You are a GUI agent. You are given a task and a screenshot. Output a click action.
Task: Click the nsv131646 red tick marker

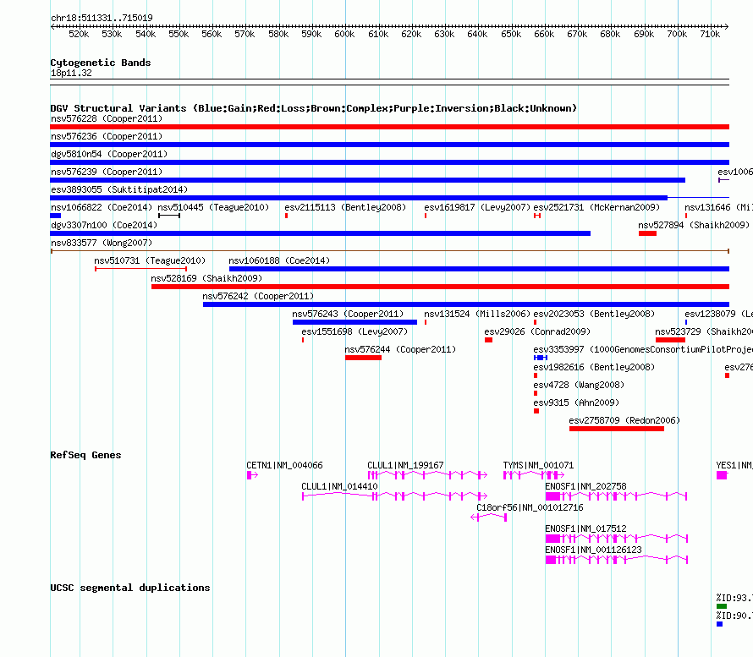tap(686, 216)
